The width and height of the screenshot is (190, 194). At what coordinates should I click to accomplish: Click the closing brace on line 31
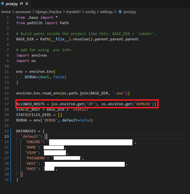17,180
